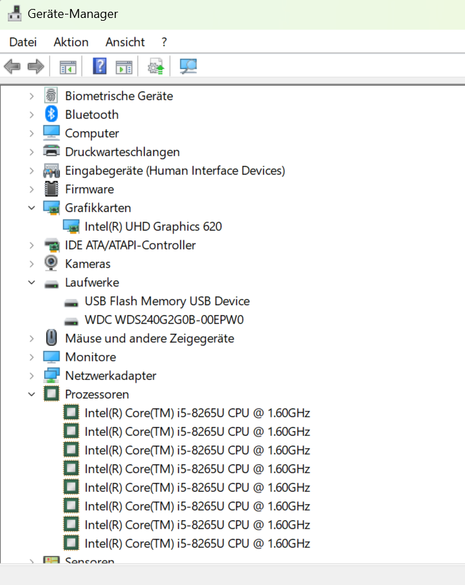Screen dimensions: 465x585
Task: Toggle the action pane toolbar icon
Action: (124, 68)
